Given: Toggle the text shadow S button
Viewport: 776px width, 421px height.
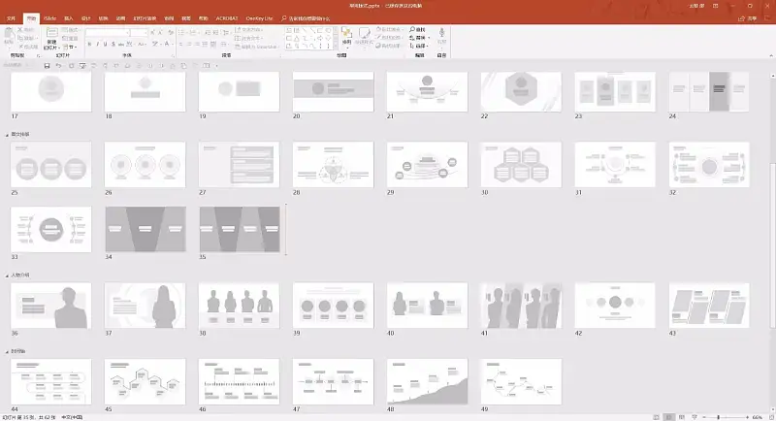Looking at the screenshot, I should pyautogui.click(x=113, y=44).
